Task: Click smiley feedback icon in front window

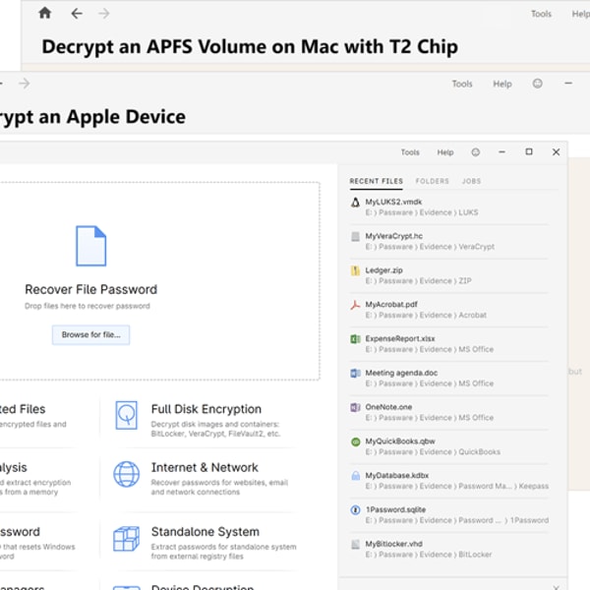Action: pos(476,152)
